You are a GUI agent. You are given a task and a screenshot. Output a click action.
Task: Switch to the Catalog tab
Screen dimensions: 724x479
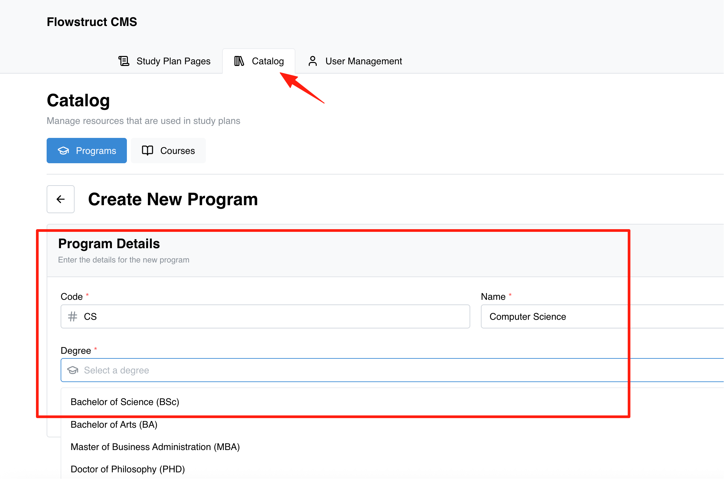(259, 61)
